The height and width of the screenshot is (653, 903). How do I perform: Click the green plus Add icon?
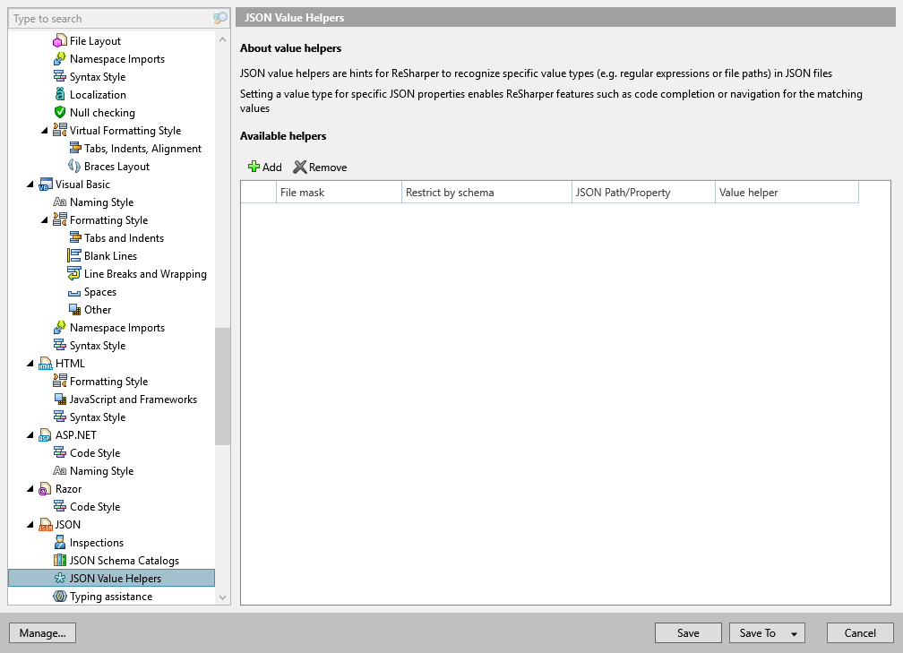click(254, 168)
